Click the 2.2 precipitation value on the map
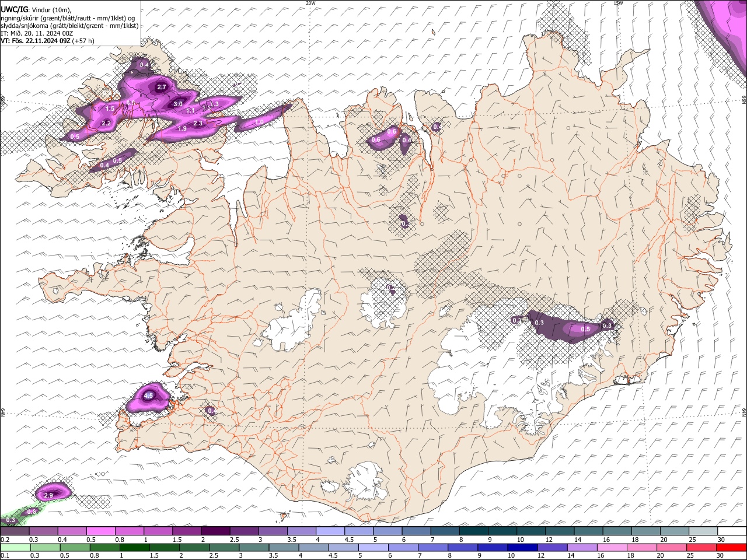 coord(106,123)
